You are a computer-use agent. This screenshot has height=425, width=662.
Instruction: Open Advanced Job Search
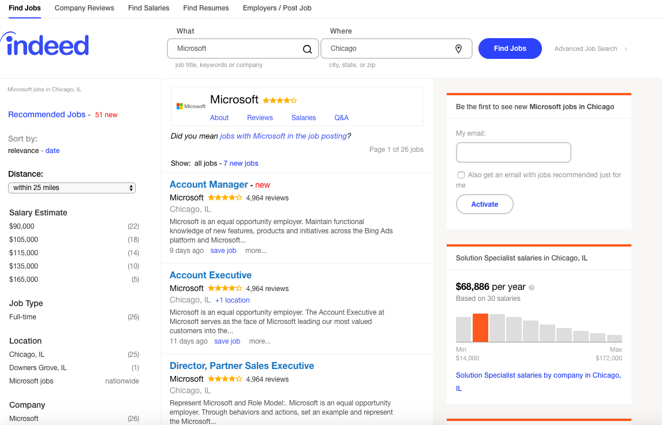(586, 49)
